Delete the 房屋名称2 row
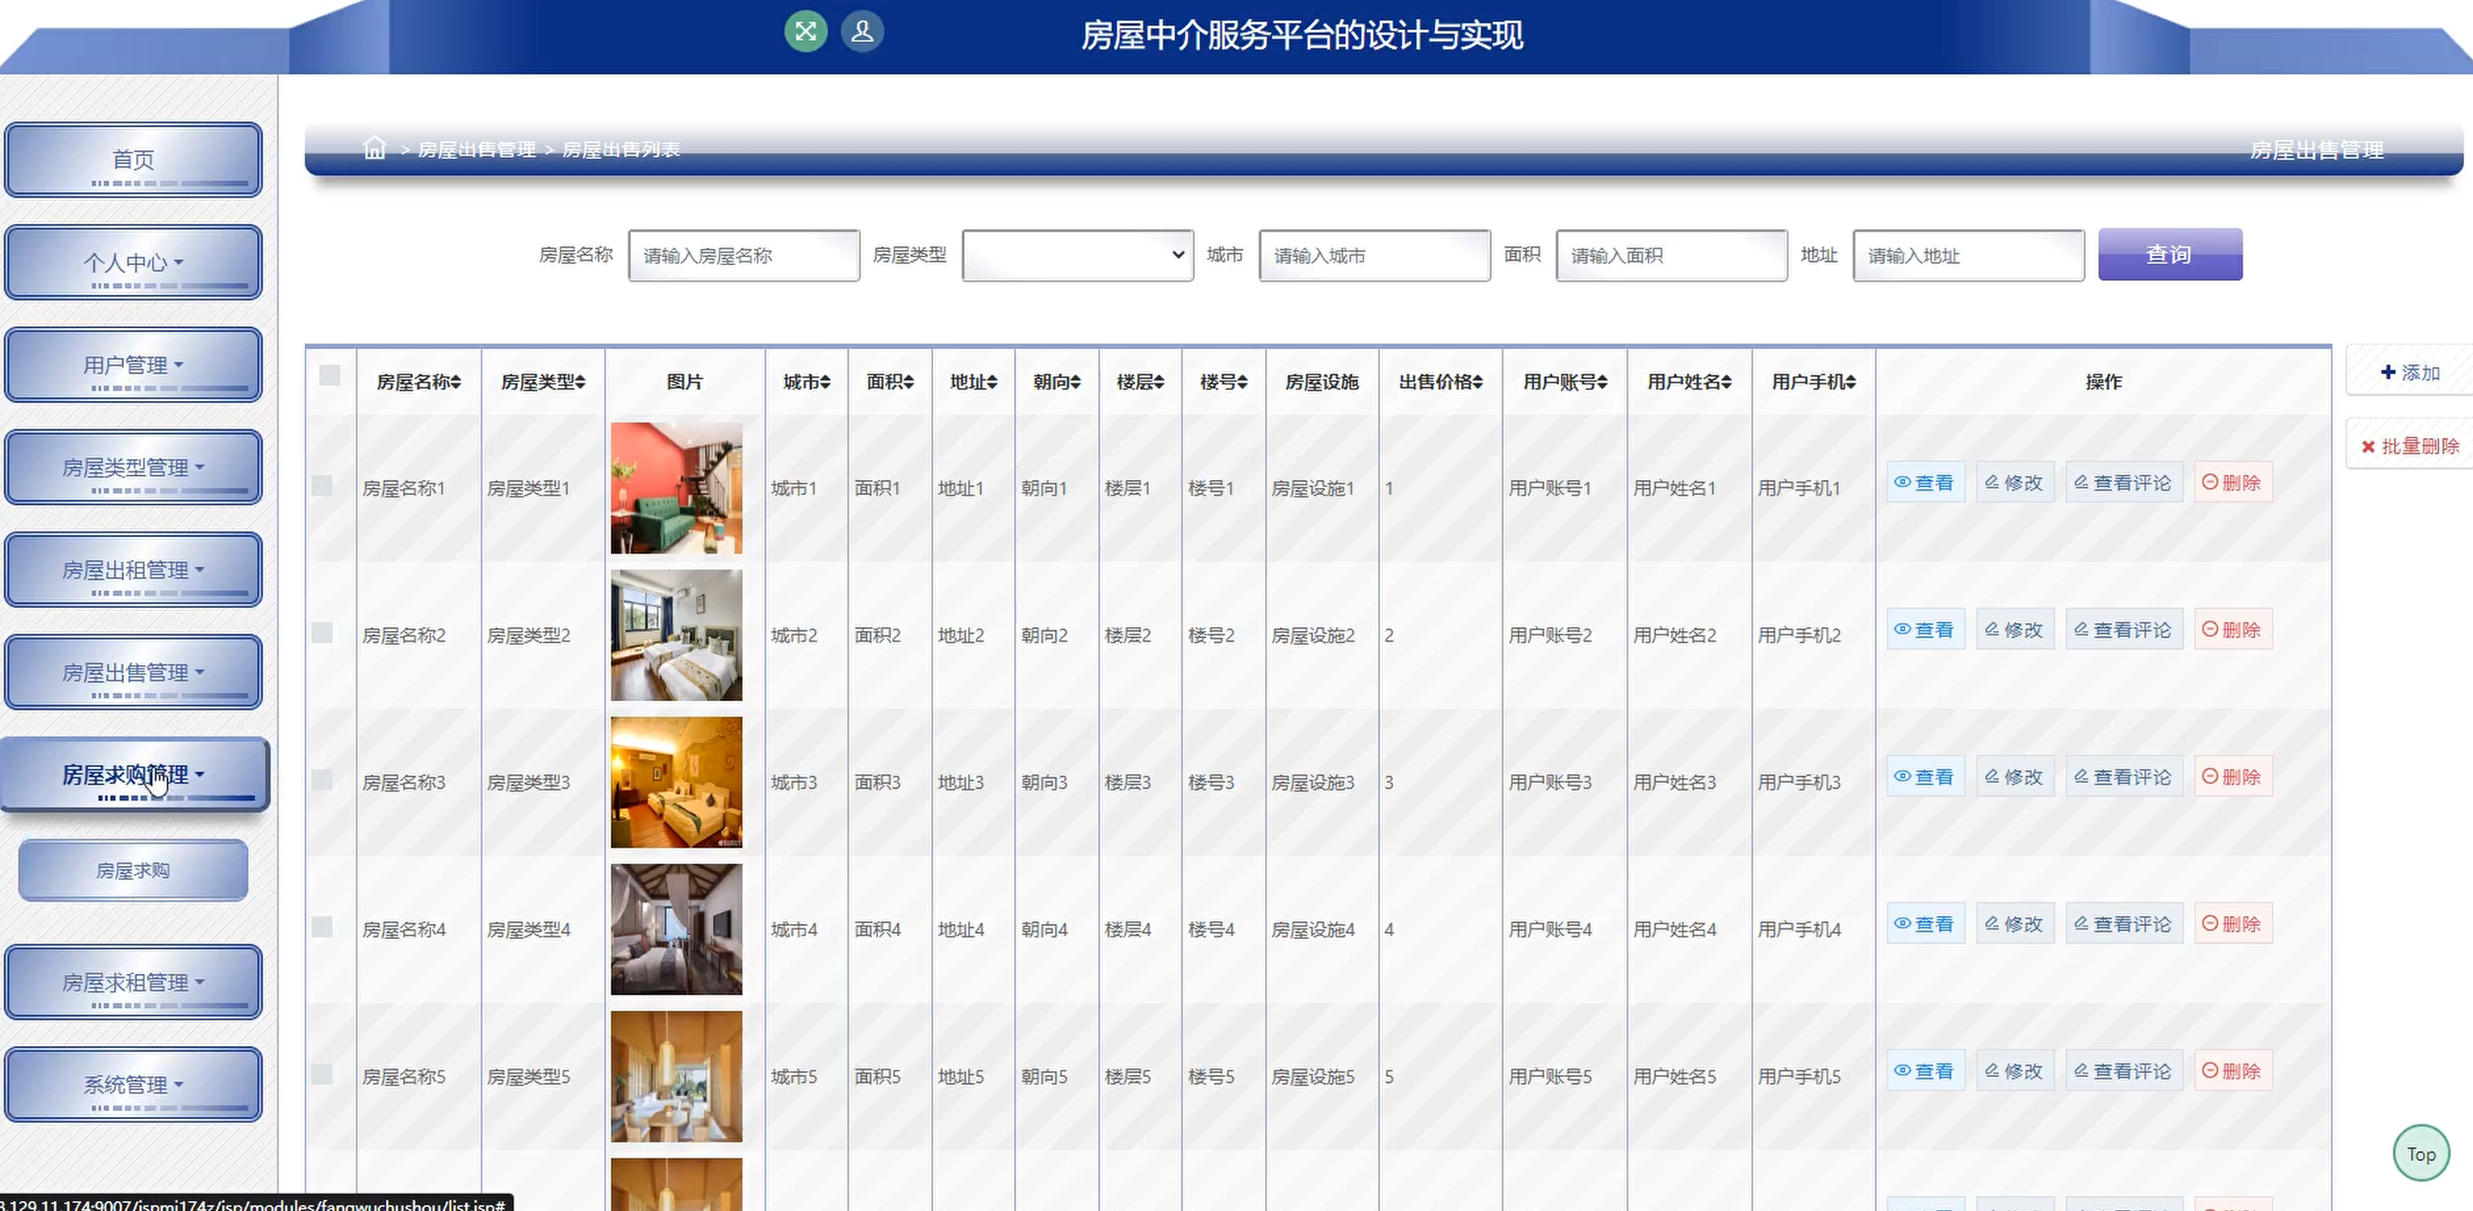 [x=2232, y=629]
